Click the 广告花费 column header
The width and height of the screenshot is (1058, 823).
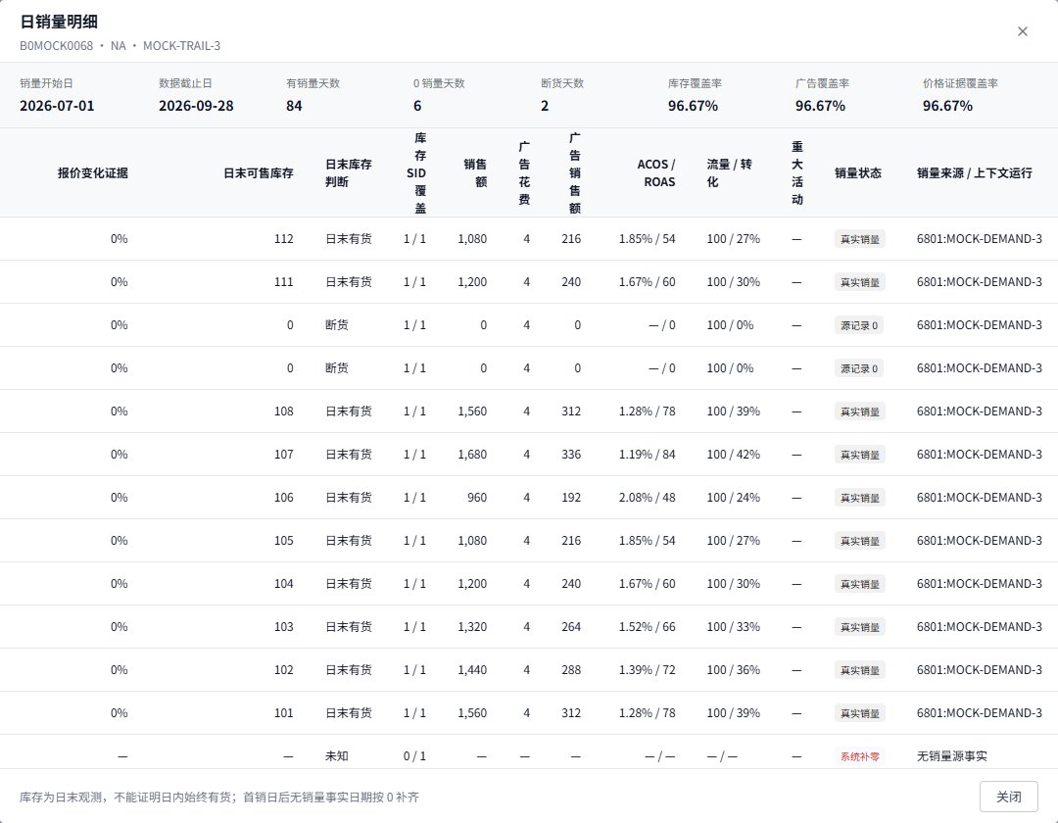(x=524, y=172)
